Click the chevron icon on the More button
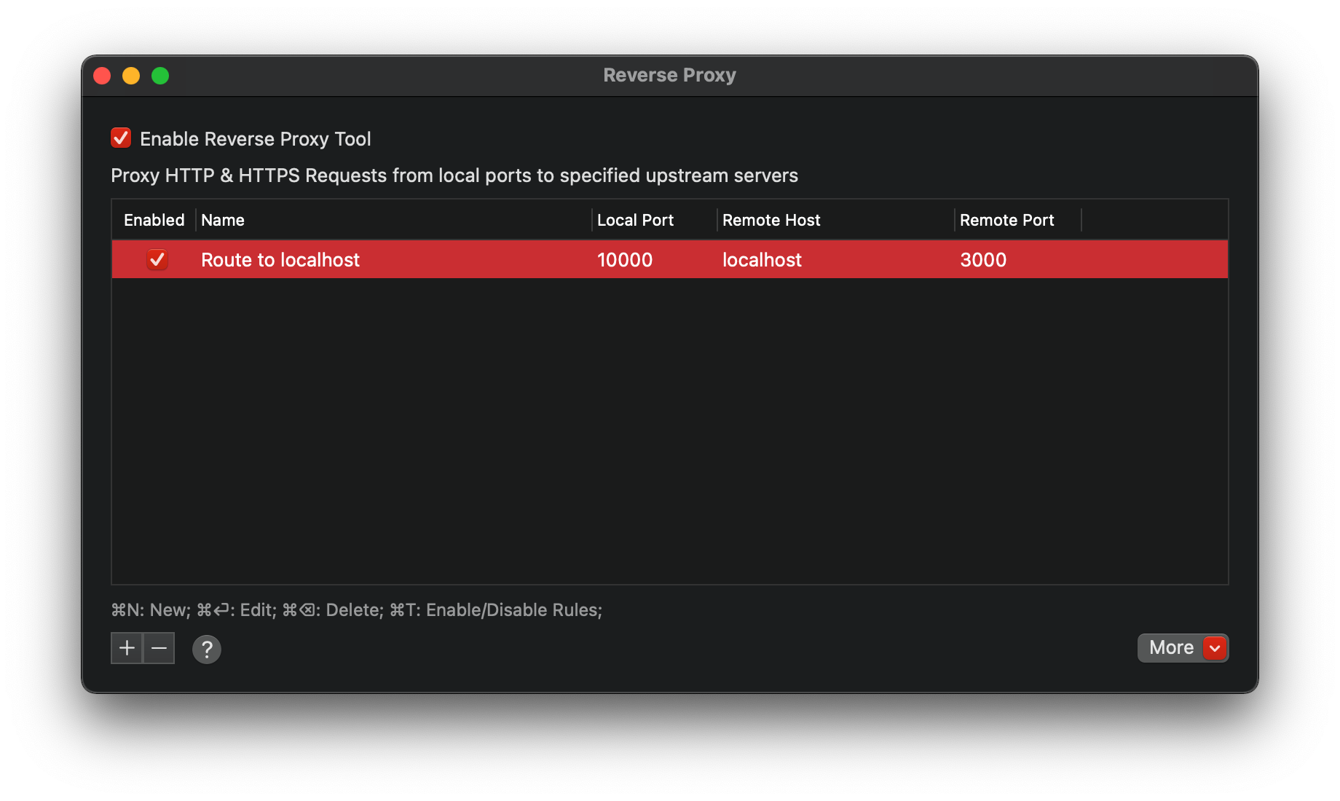The image size is (1340, 801). point(1213,647)
